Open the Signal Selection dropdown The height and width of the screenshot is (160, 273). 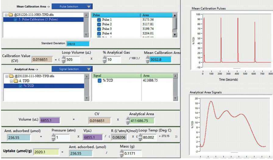coord(72,69)
